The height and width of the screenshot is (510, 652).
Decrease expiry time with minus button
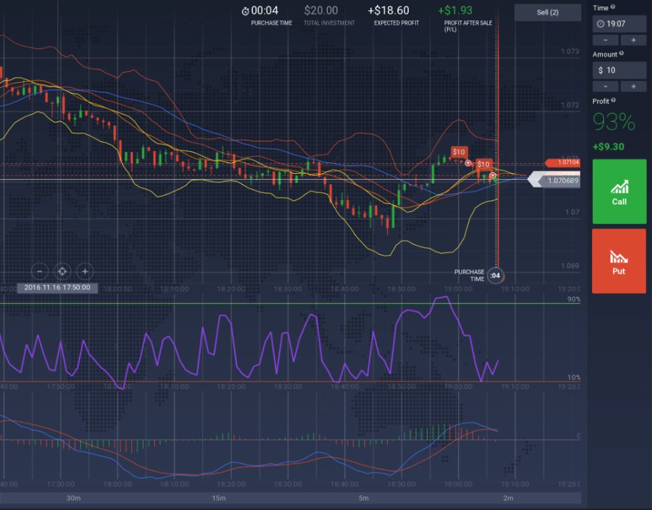tap(605, 40)
